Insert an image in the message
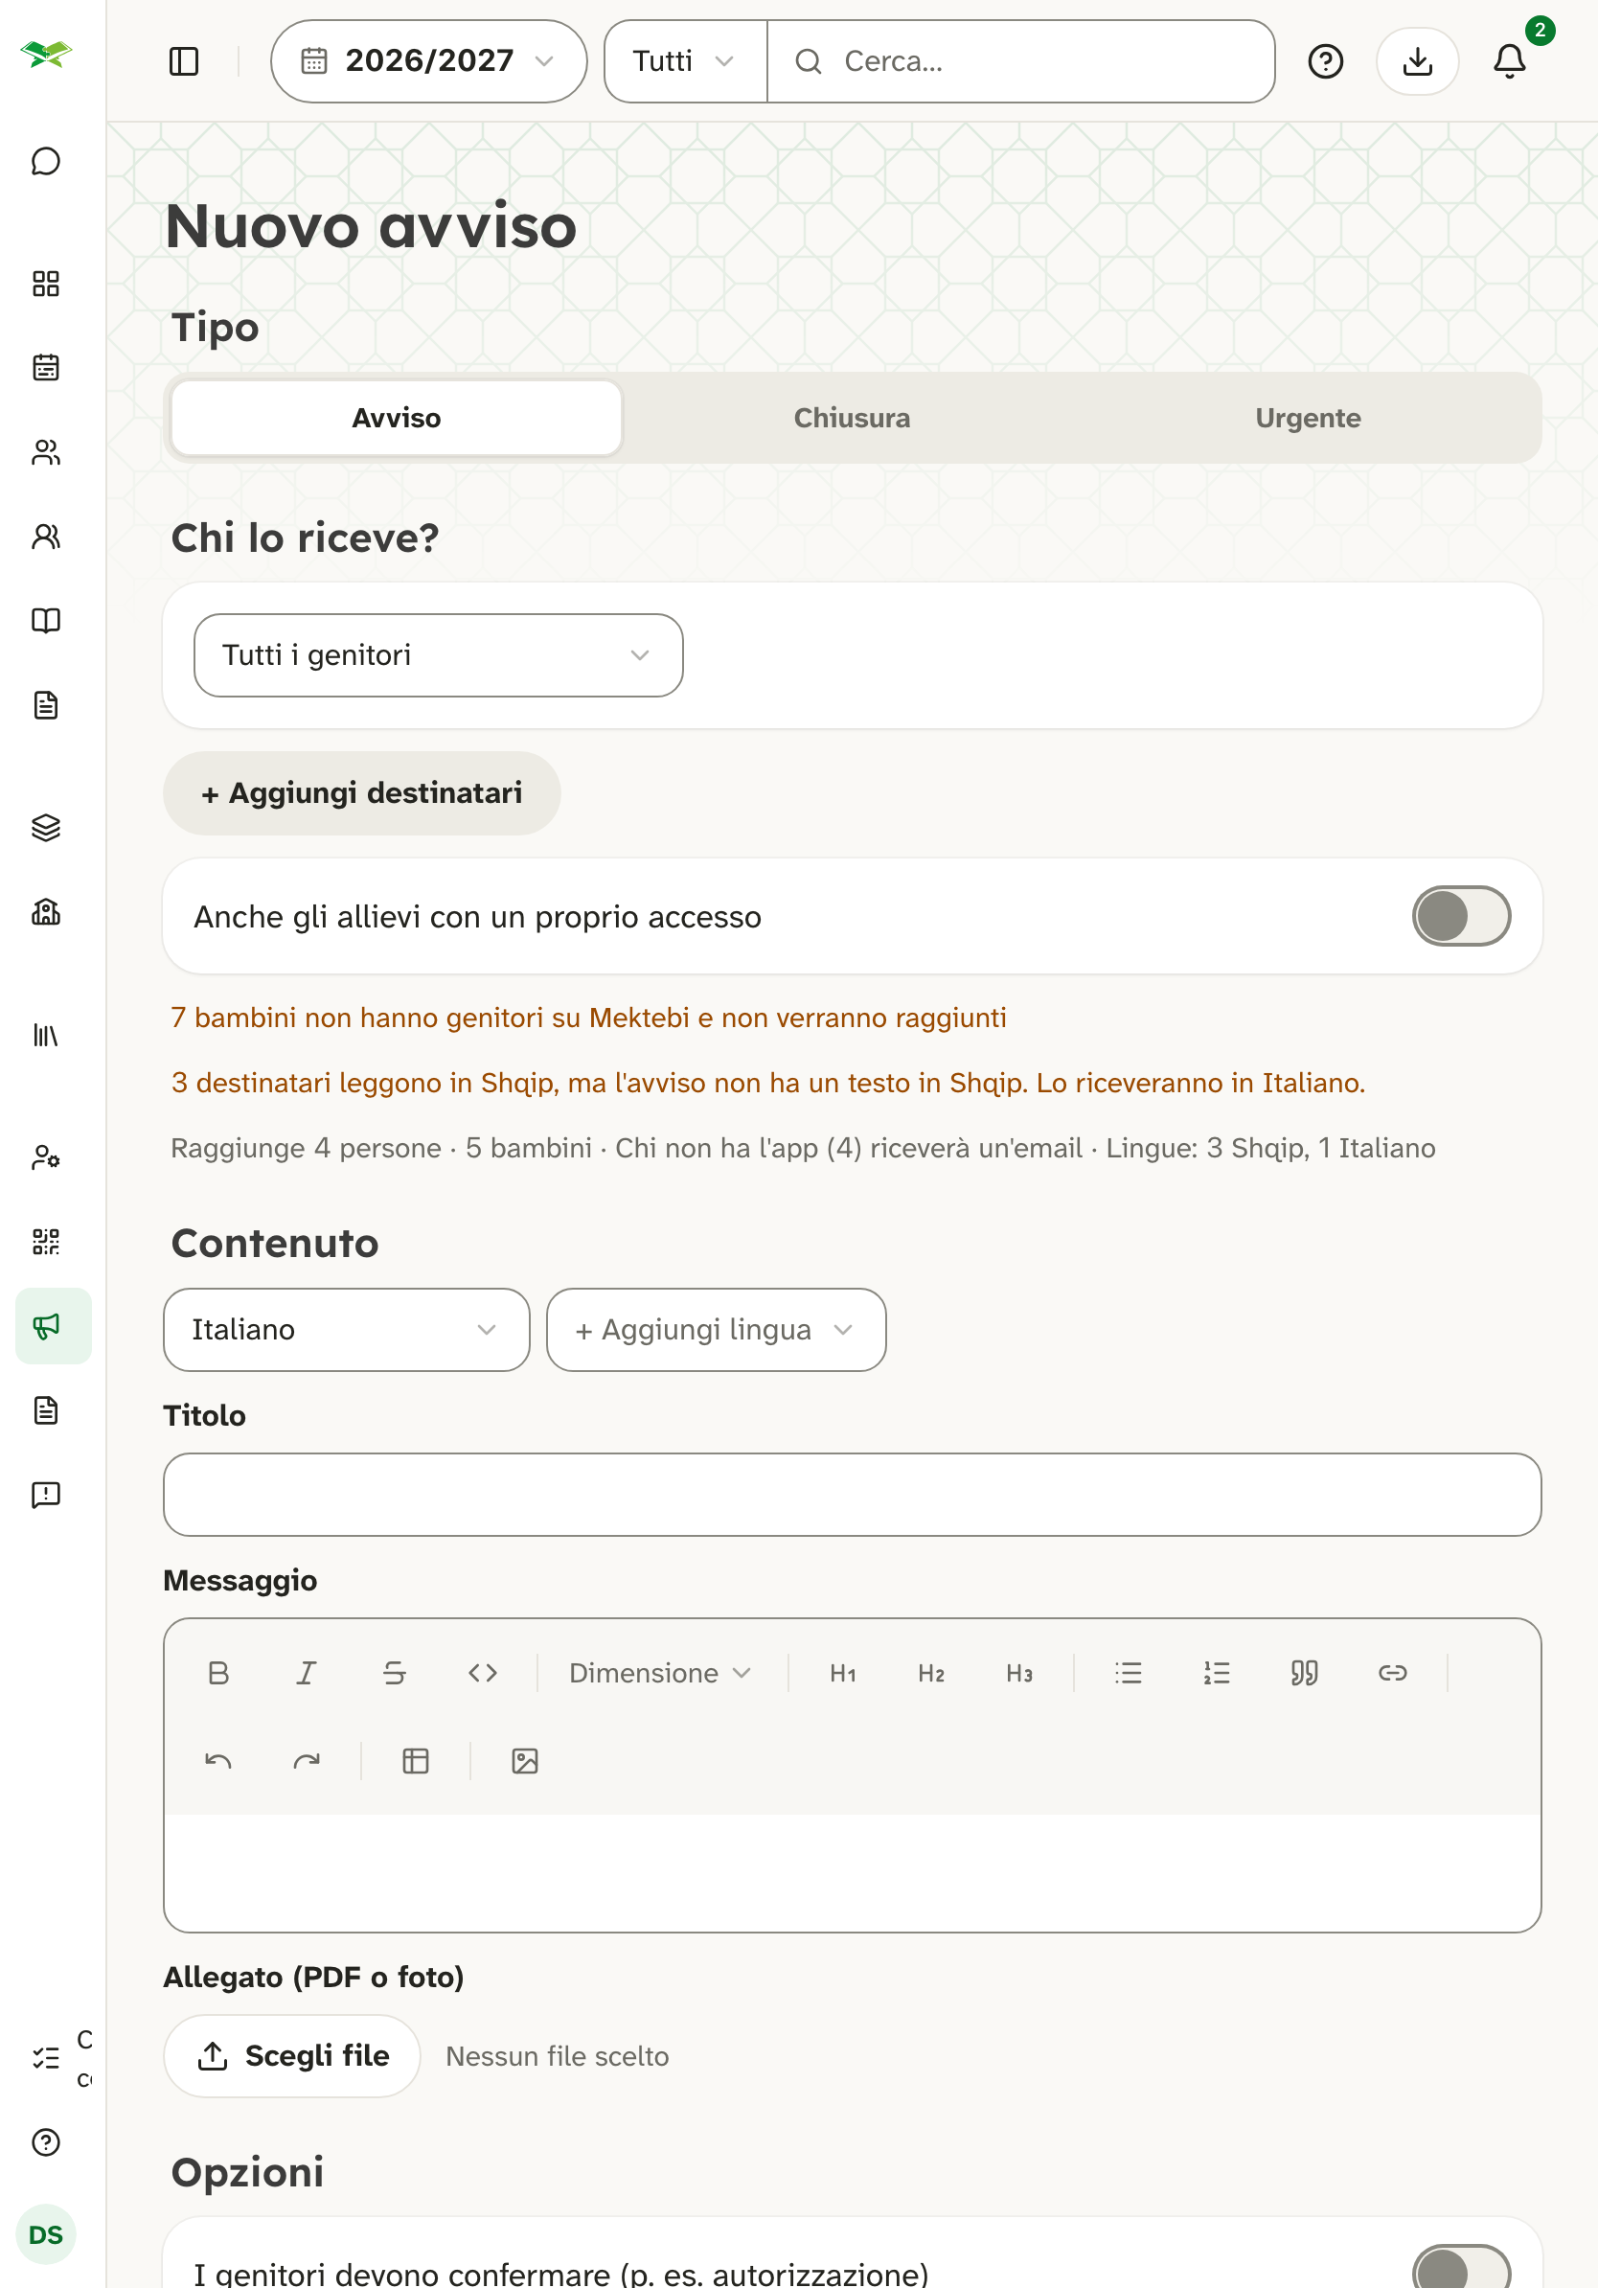1598x2288 pixels. pyautogui.click(x=525, y=1762)
